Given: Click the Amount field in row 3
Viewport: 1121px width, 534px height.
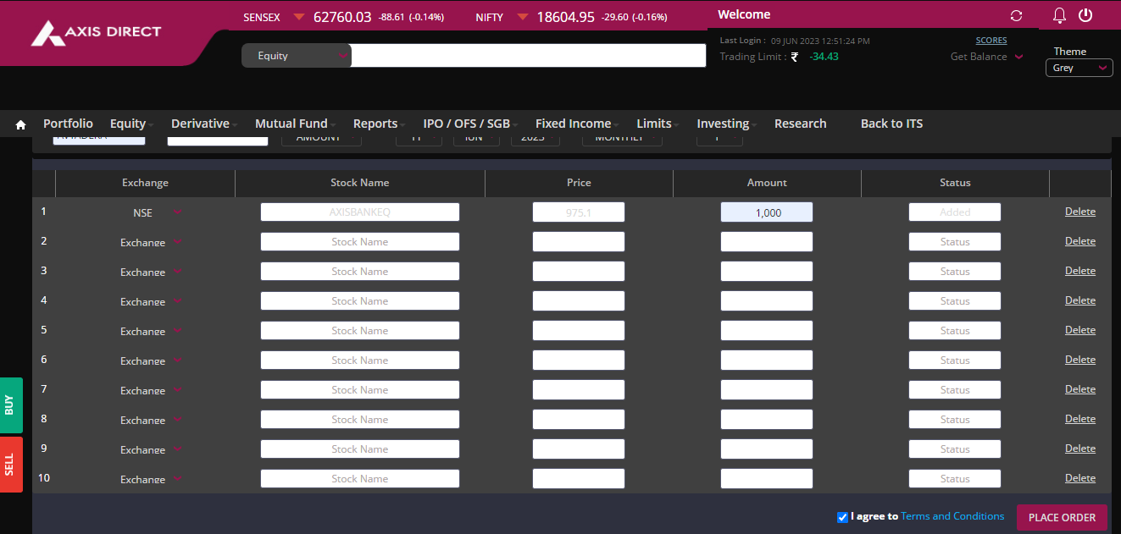Looking at the screenshot, I should (767, 272).
